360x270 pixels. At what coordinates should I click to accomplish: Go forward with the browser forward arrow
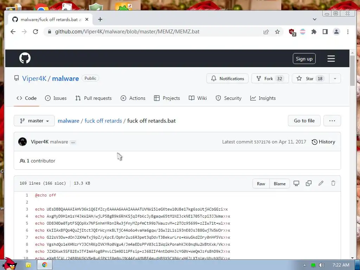[x=24, y=32]
